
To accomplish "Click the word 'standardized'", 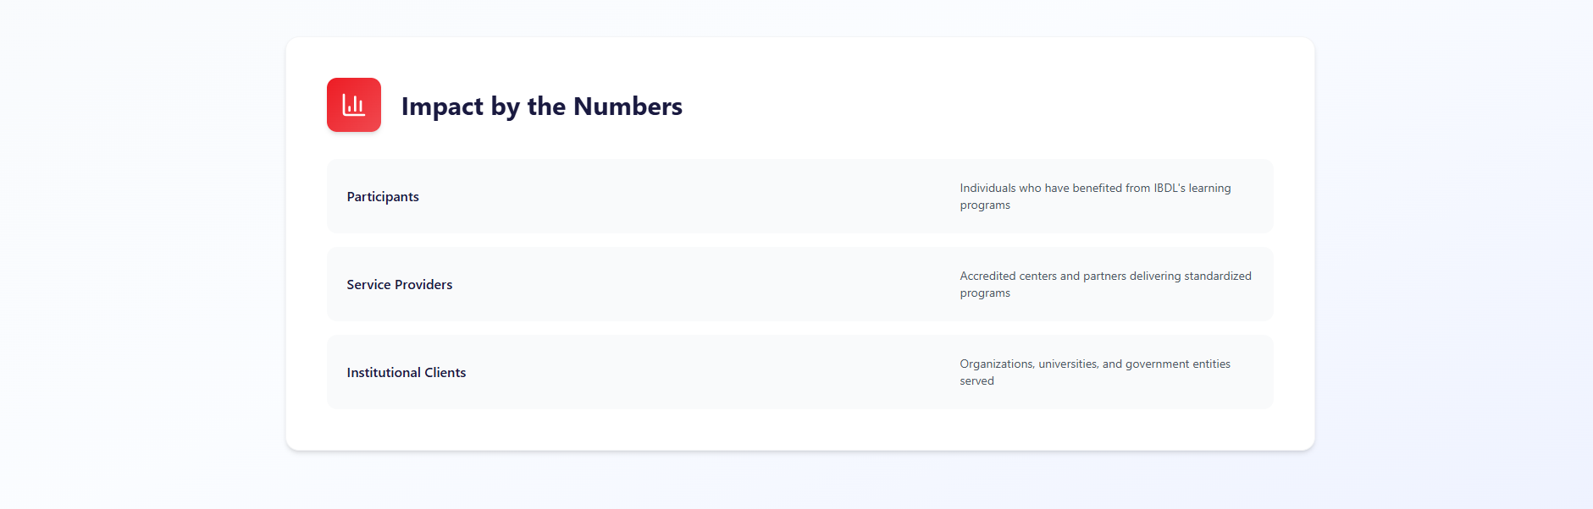I will tap(1217, 276).
